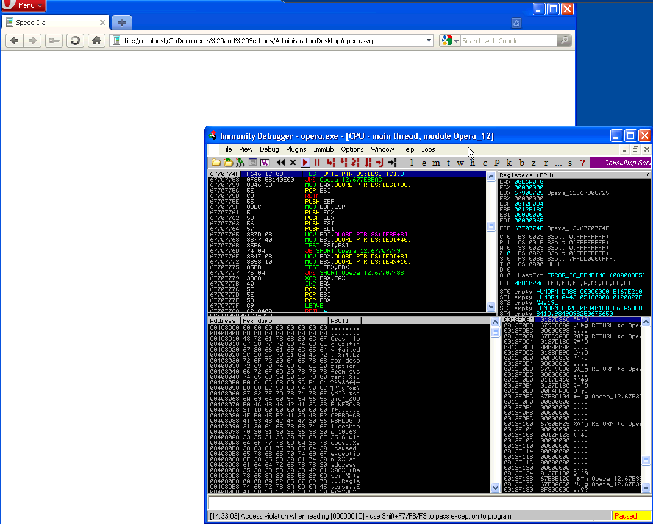This screenshot has width=653, height=524.
Task: Go back in Opera
Action: [x=14, y=41]
